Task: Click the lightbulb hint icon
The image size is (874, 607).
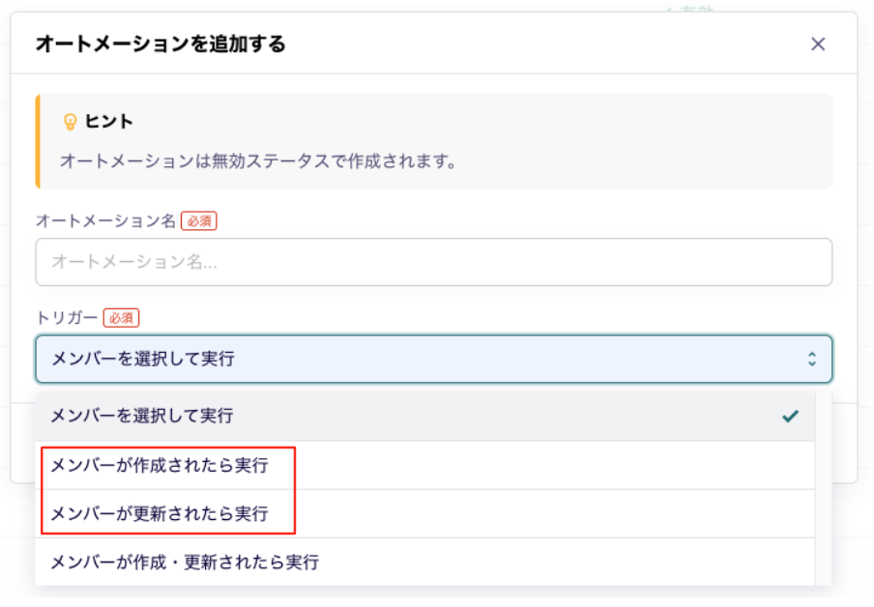Action: click(70, 122)
